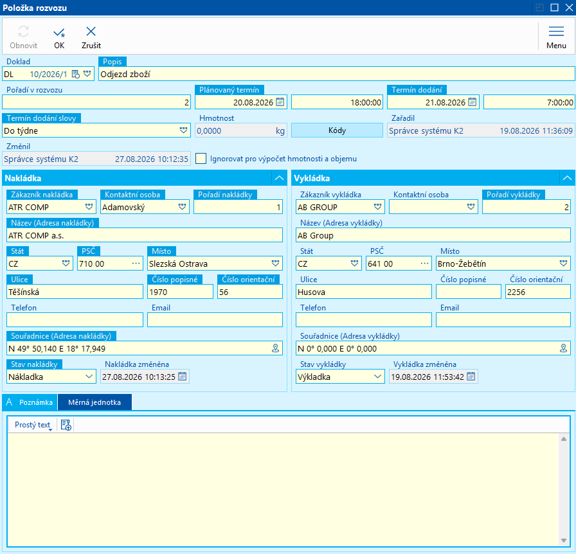Open Místo dropdown for Brno-Žebětín
Viewport: 576px width, 554px height.
[564, 264]
